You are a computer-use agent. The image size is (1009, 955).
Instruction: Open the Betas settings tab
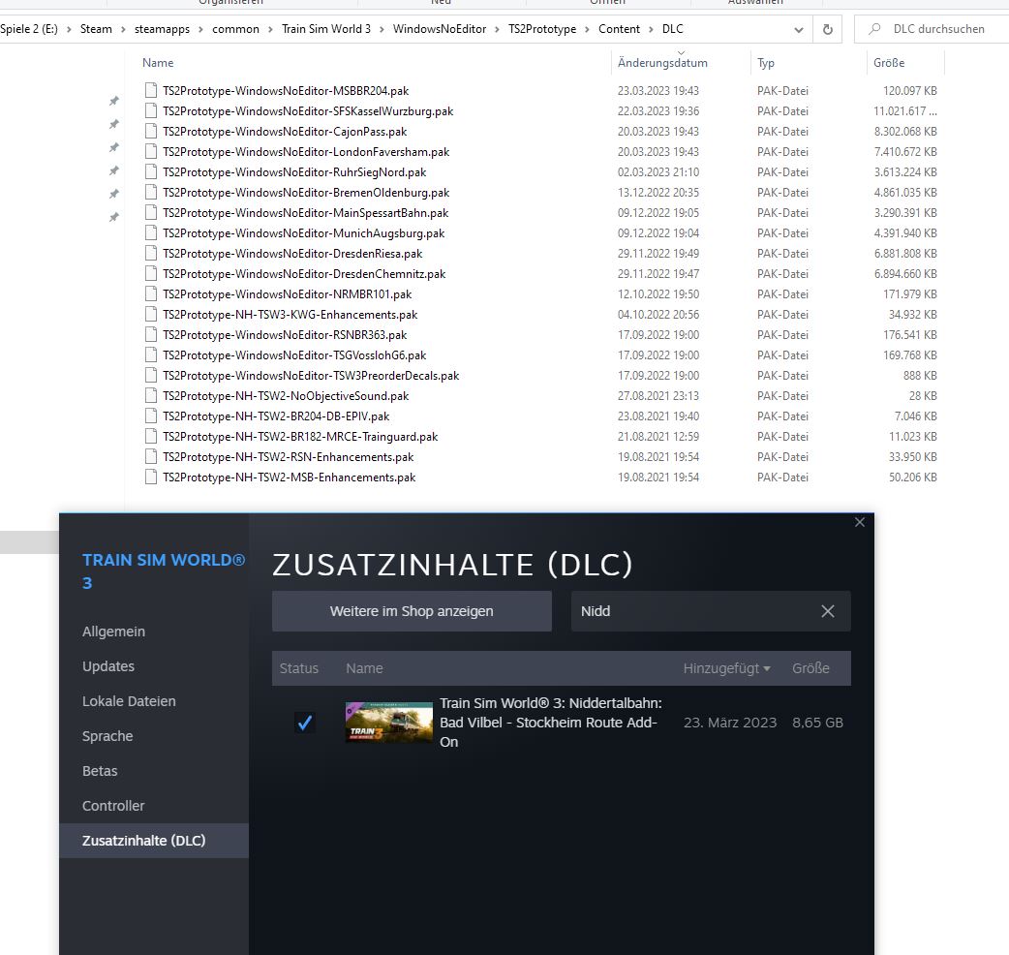(100, 771)
